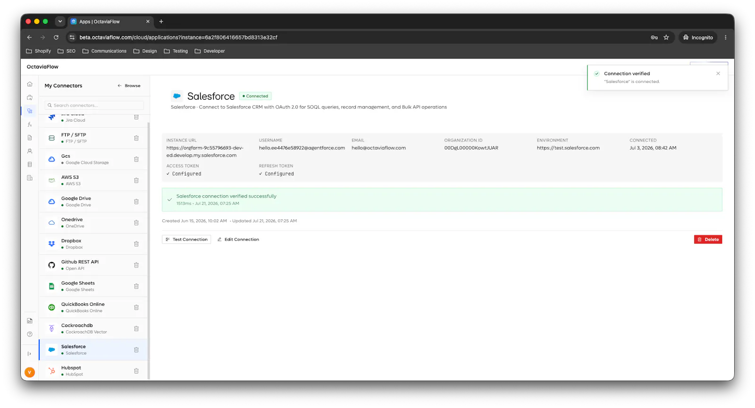The width and height of the screenshot is (755, 408).
Task: Delete the Salesforce connector trash icon in list
Action: 136,350
